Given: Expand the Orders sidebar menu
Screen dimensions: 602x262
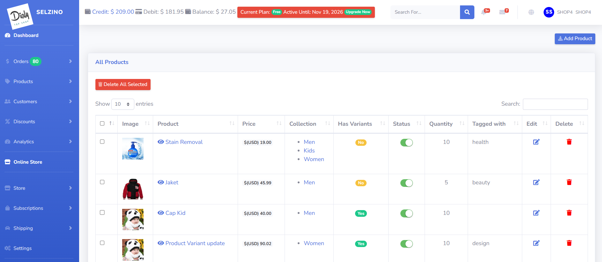Looking at the screenshot, I should point(38,61).
